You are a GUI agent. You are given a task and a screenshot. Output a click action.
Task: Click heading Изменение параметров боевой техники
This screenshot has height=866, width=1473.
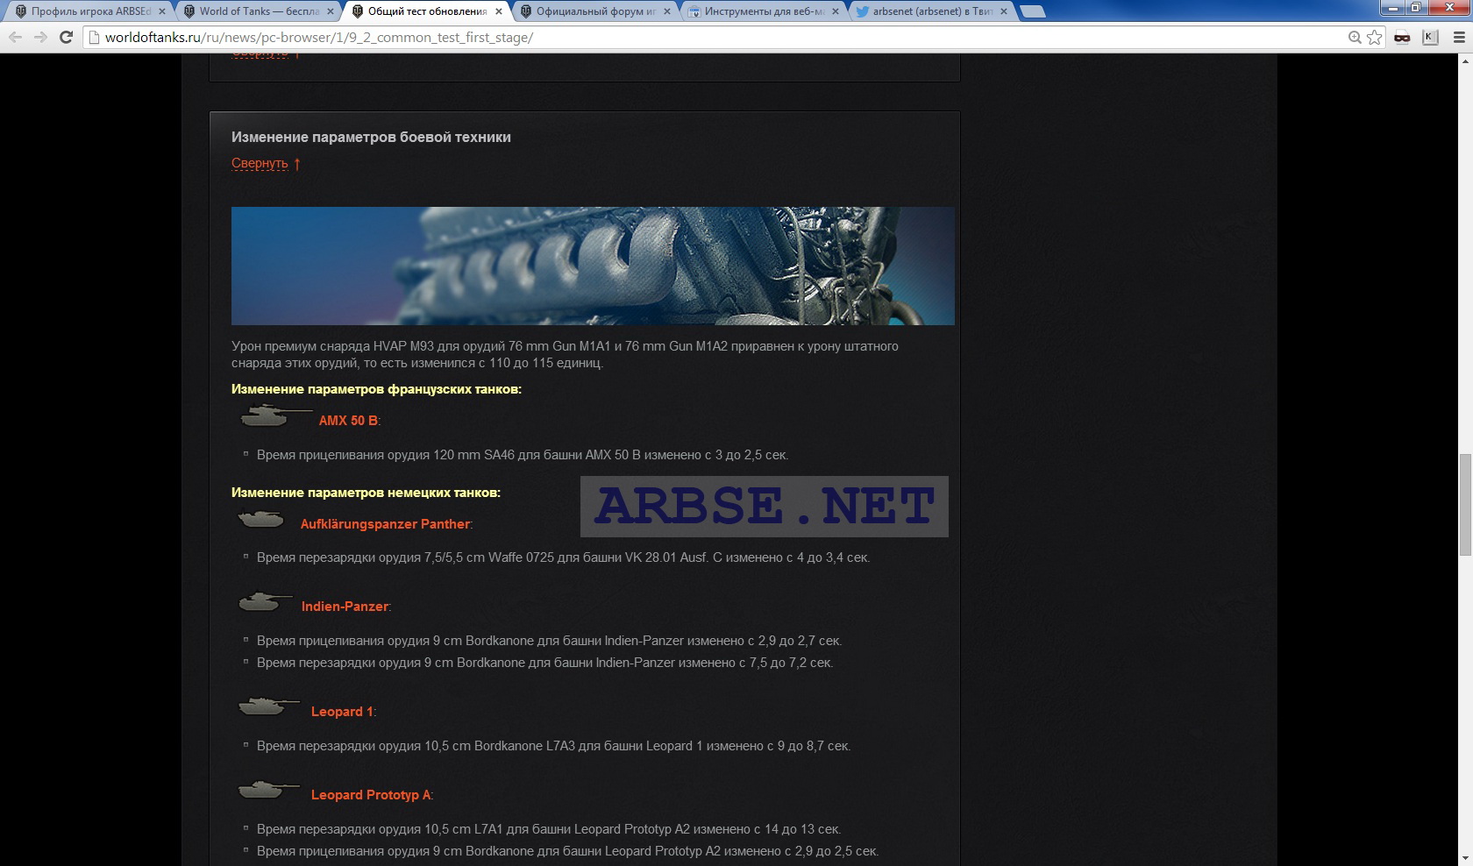tap(371, 137)
